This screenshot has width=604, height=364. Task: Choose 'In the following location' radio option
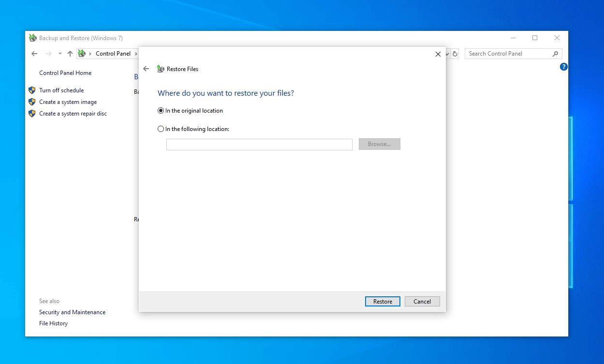pyautogui.click(x=161, y=129)
